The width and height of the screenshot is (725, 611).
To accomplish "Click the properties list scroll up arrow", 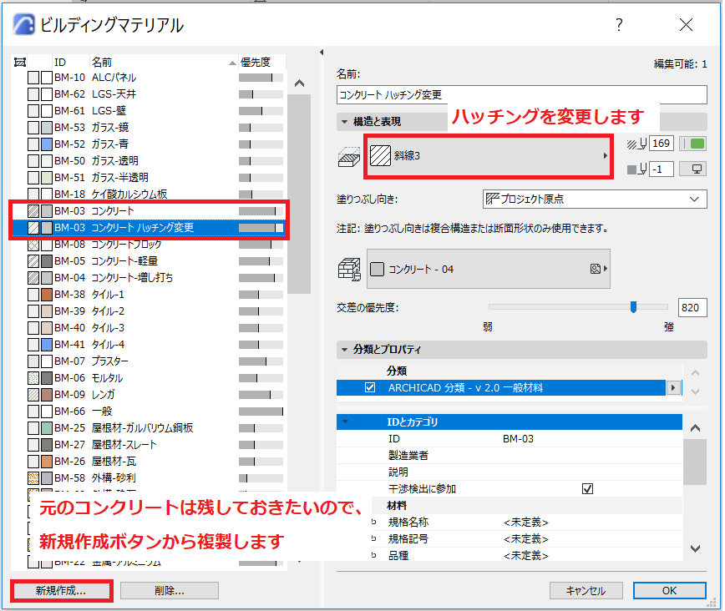I will coord(695,428).
